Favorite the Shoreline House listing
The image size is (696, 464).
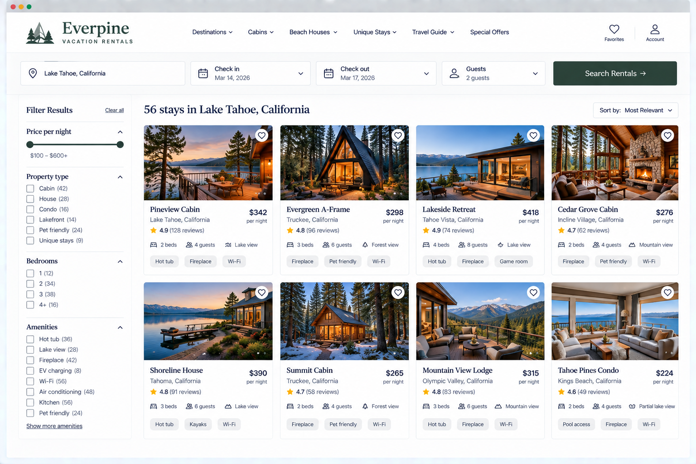(x=261, y=293)
